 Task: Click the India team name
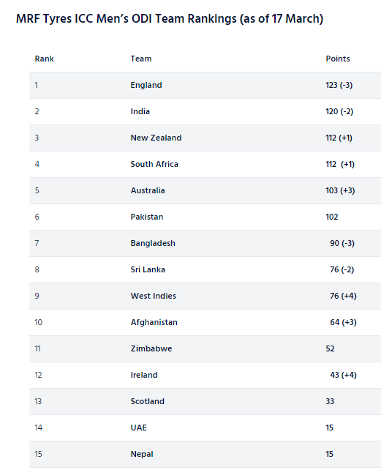click(140, 111)
